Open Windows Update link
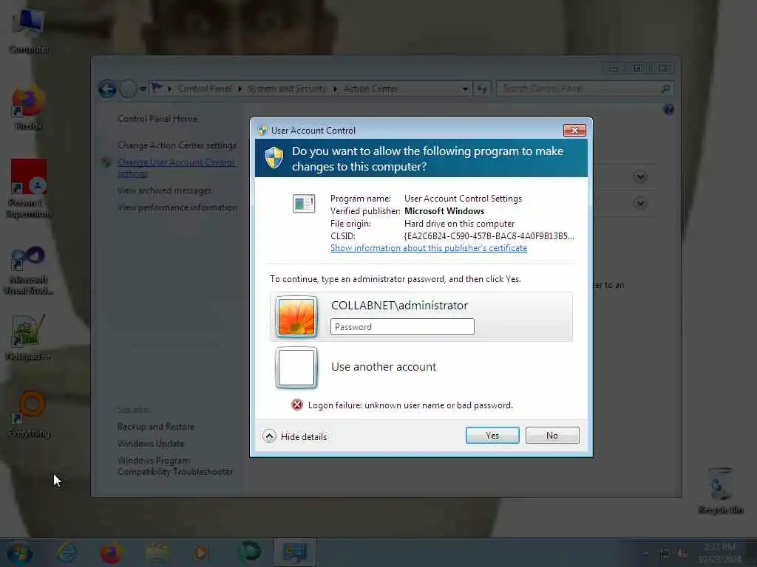 [151, 444]
